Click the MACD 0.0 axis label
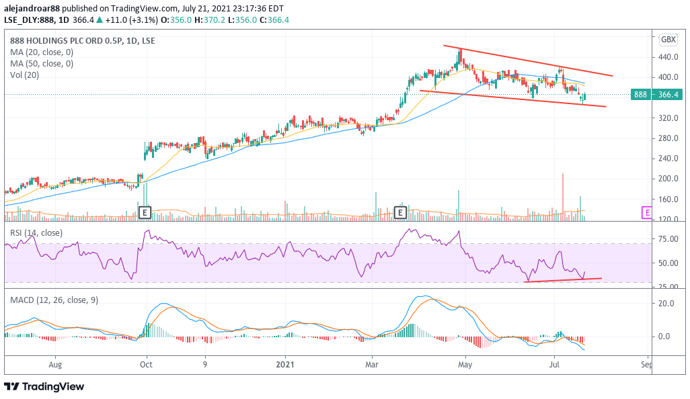Screen dimensions: 690x399 [664, 337]
